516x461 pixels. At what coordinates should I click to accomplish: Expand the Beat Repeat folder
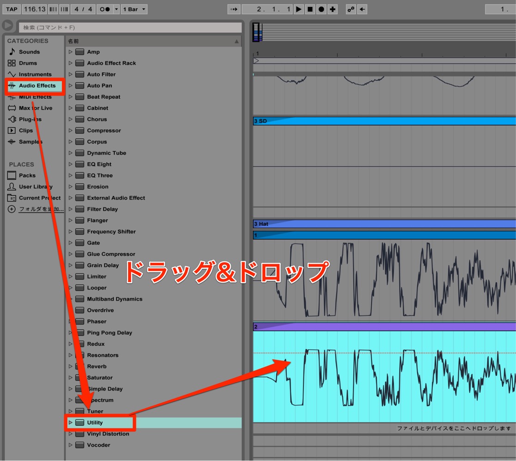70,96
